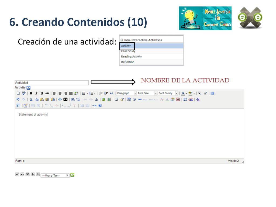Insert an anchor
The height and width of the screenshot is (207, 276).
point(96,99)
